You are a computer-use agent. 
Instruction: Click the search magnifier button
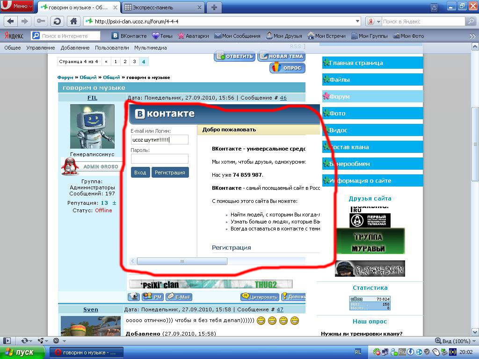coord(471,22)
